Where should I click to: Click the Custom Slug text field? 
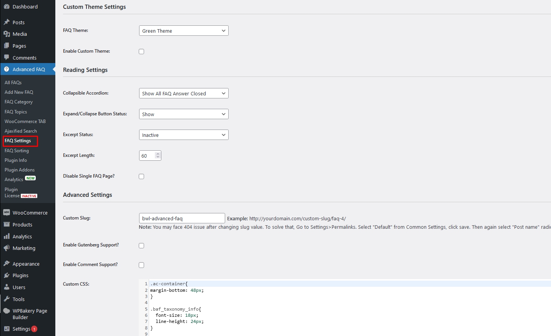click(182, 218)
